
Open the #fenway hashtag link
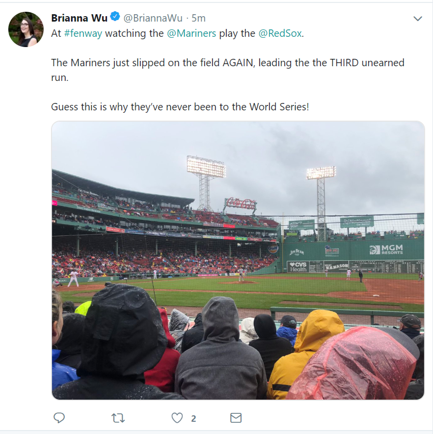(83, 33)
